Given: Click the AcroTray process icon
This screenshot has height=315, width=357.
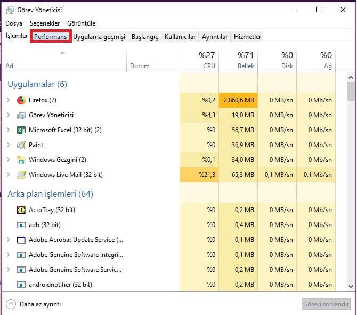Looking at the screenshot, I should pos(21,210).
